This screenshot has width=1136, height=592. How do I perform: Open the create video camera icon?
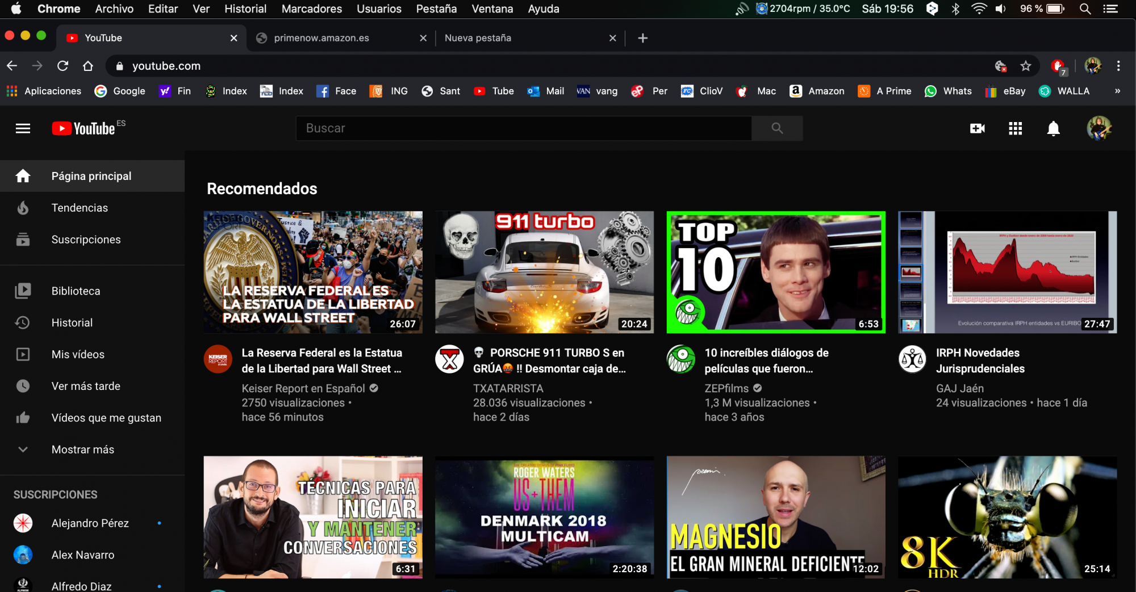point(977,129)
